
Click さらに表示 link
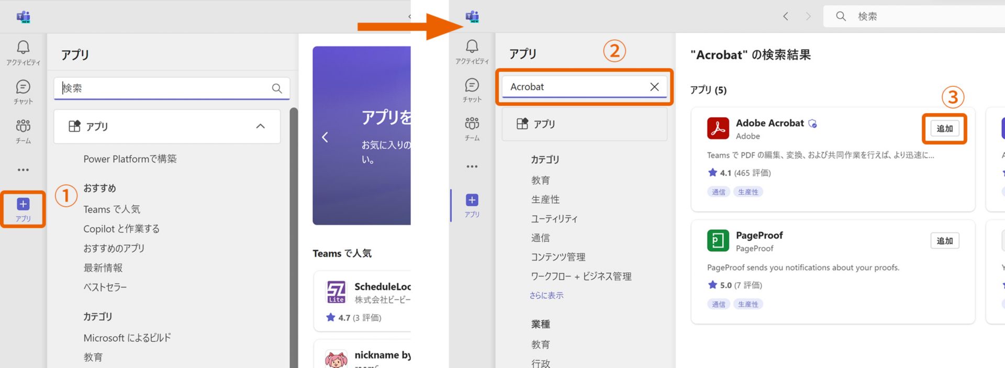(x=546, y=295)
